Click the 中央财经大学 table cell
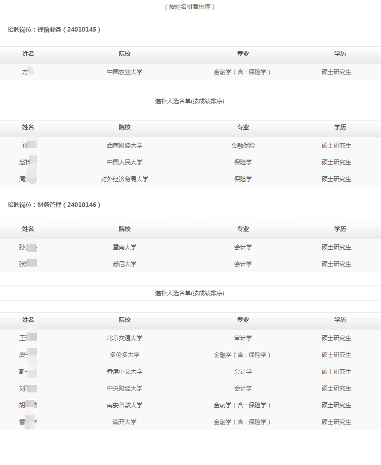Viewport: 381px width, 465px height. 125,388
